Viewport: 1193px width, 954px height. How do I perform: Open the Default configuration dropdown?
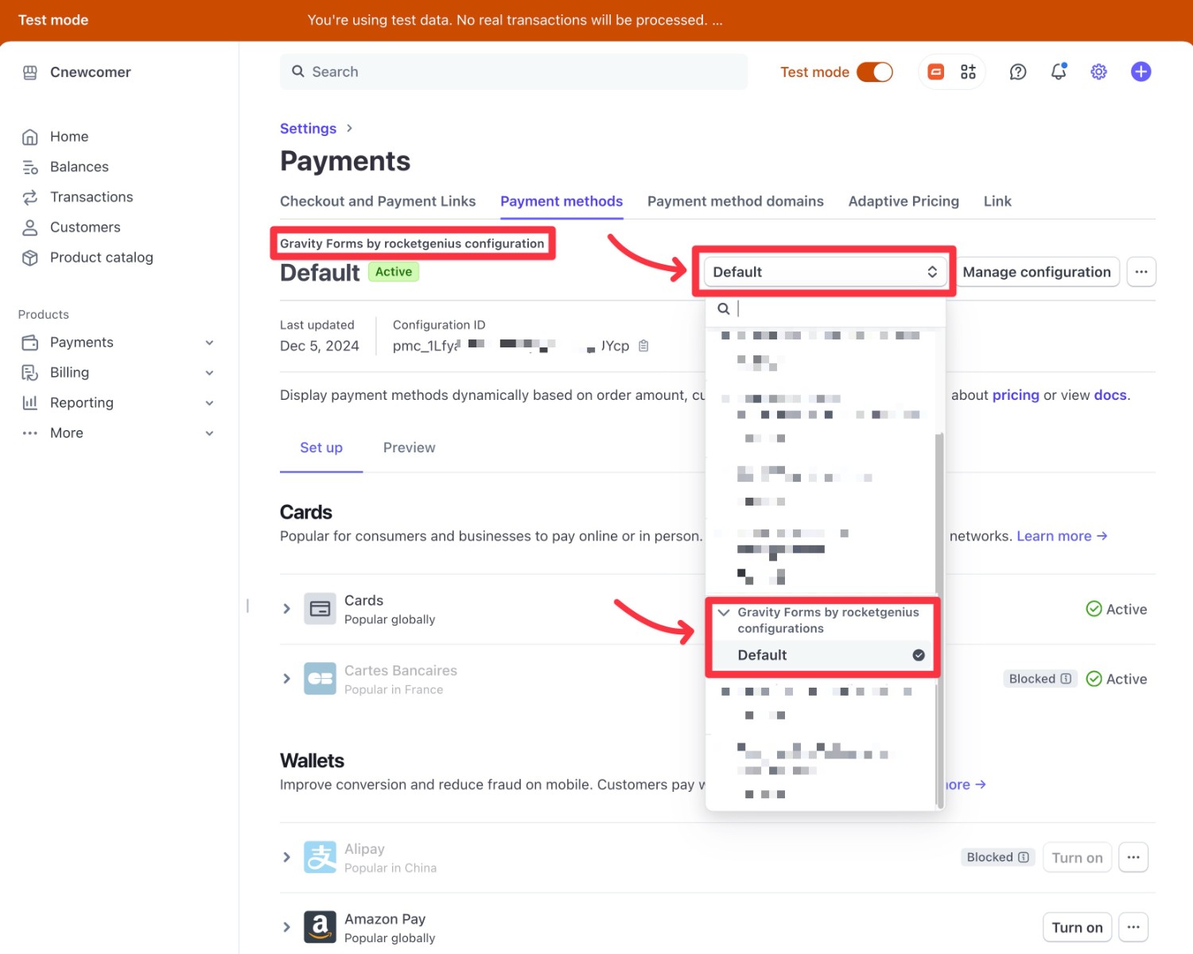pyautogui.click(x=825, y=272)
